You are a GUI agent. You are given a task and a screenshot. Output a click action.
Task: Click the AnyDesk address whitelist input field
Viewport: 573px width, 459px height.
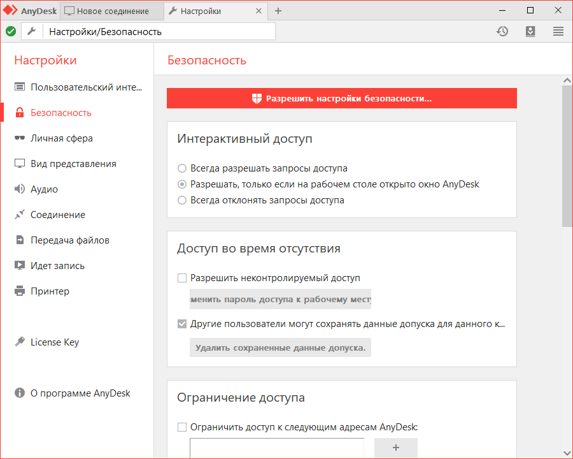(x=277, y=448)
